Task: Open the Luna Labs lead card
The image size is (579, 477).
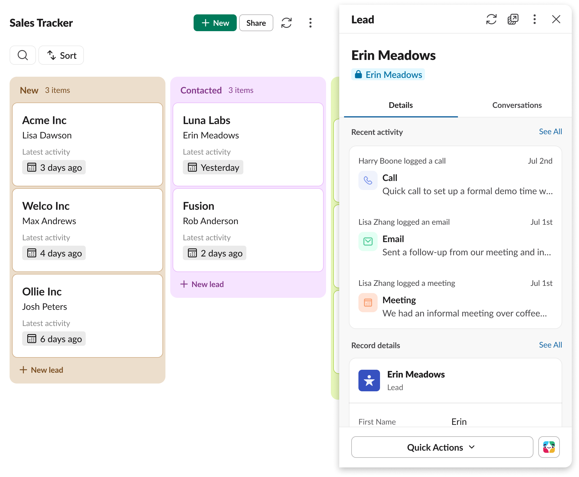Action: [248, 144]
